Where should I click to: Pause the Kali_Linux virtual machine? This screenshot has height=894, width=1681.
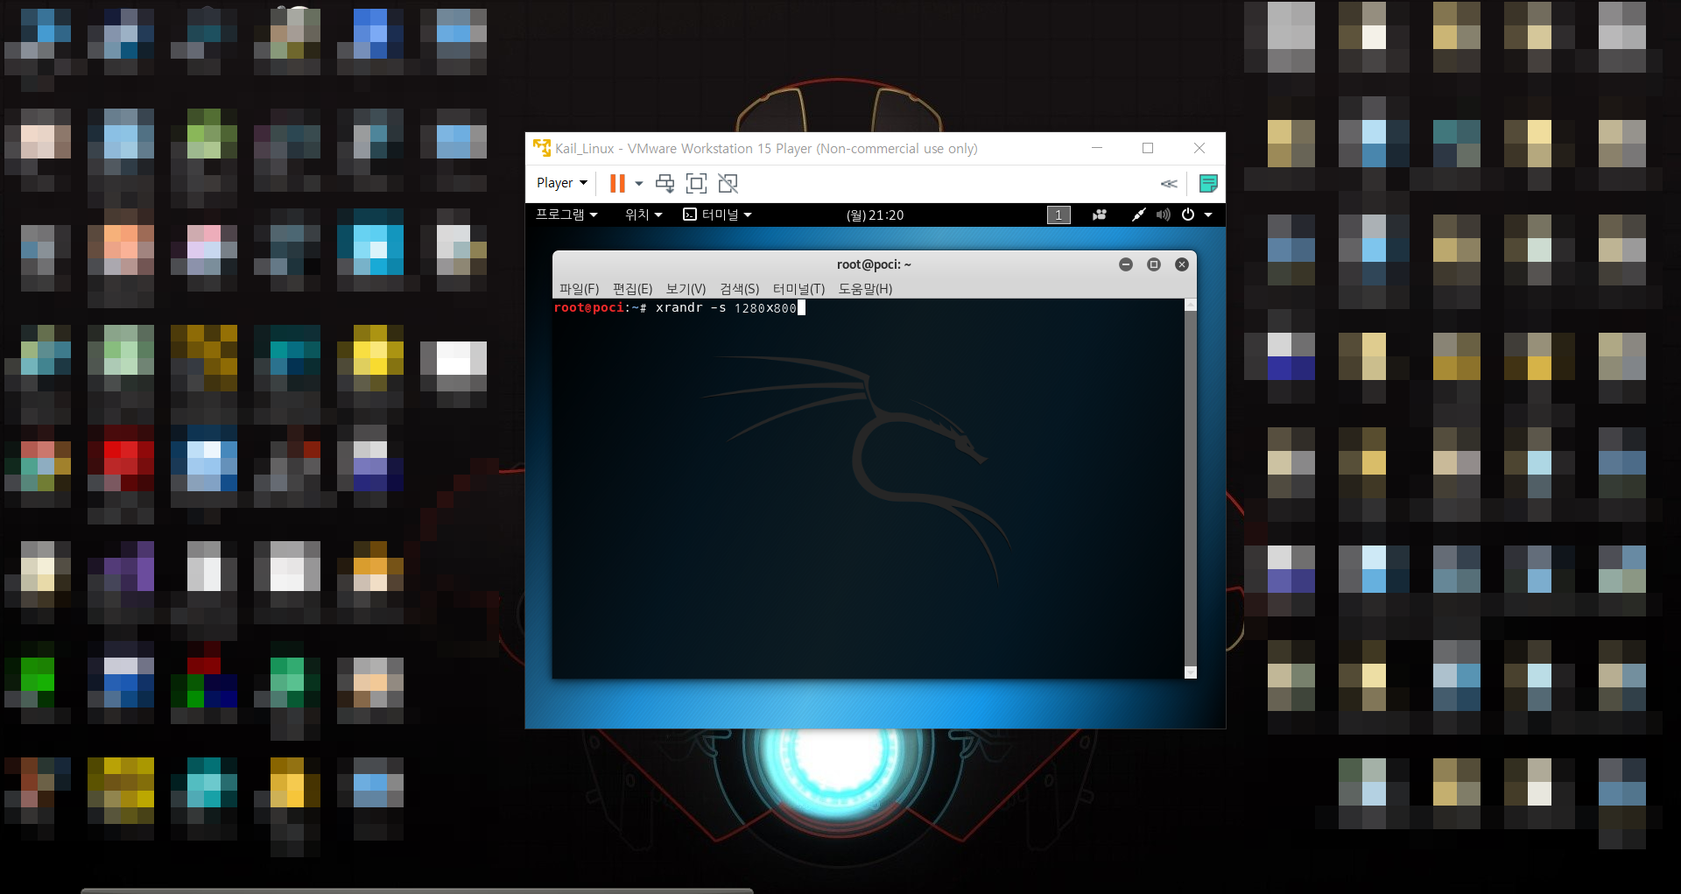pos(617,183)
